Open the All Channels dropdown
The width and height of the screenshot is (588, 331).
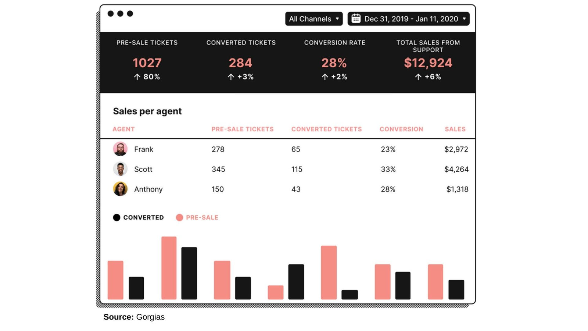tap(313, 19)
